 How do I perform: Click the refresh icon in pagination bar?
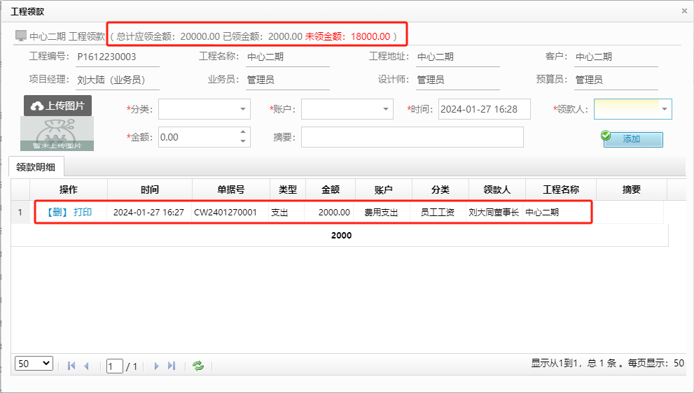198,366
